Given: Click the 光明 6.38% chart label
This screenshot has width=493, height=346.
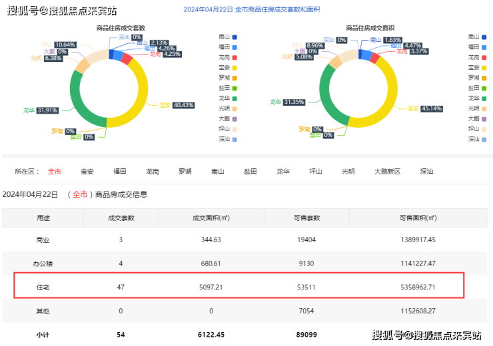Looking at the screenshot, I should pyautogui.click(x=47, y=58).
